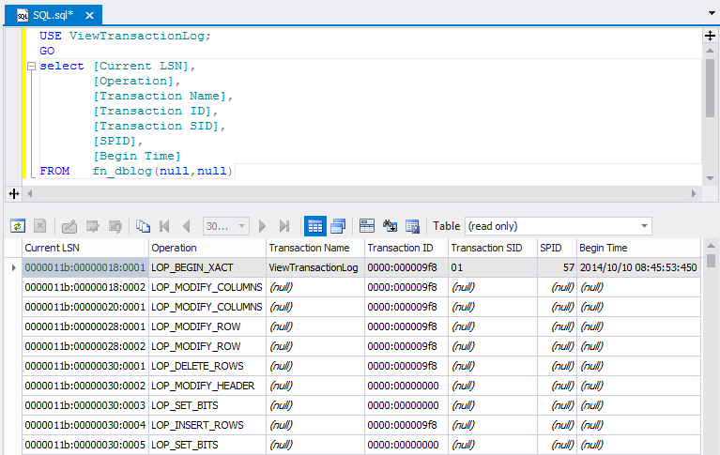Click the editor horizontal scroll left arrow
720x455 pixels.
[x=30, y=194]
